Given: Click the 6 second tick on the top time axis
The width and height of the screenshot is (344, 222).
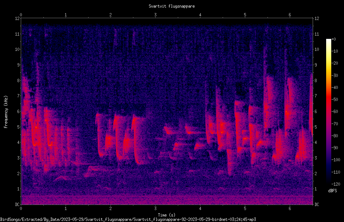Looking at the screenshot, I should click(x=290, y=15).
